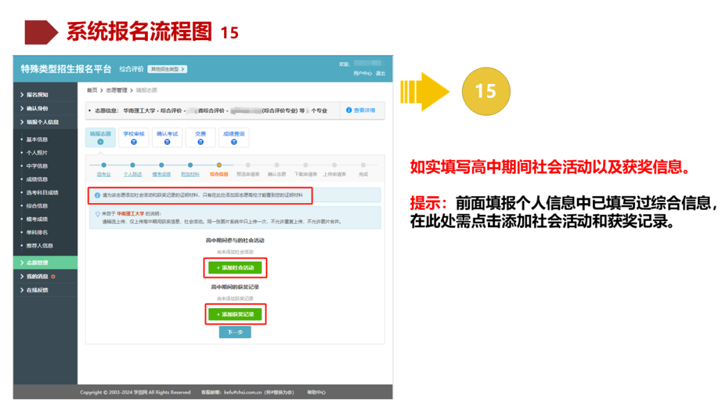This screenshot has width=722, height=406.
Task: Click the lock icon under 确认考试 tab
Action: (166, 141)
